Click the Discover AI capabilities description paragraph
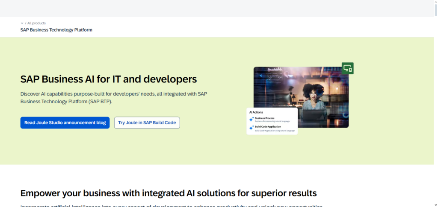 tap(114, 98)
